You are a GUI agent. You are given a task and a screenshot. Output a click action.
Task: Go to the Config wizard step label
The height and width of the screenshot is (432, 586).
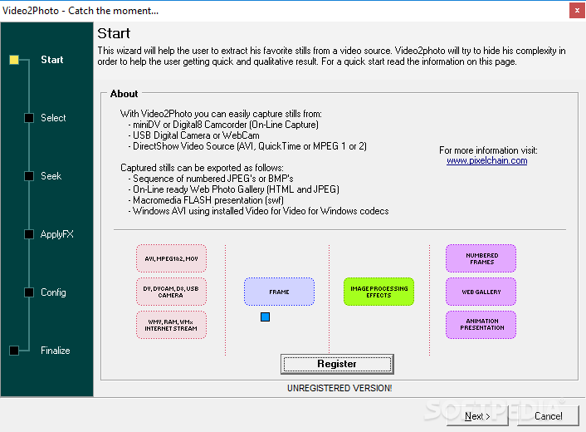[x=53, y=292]
